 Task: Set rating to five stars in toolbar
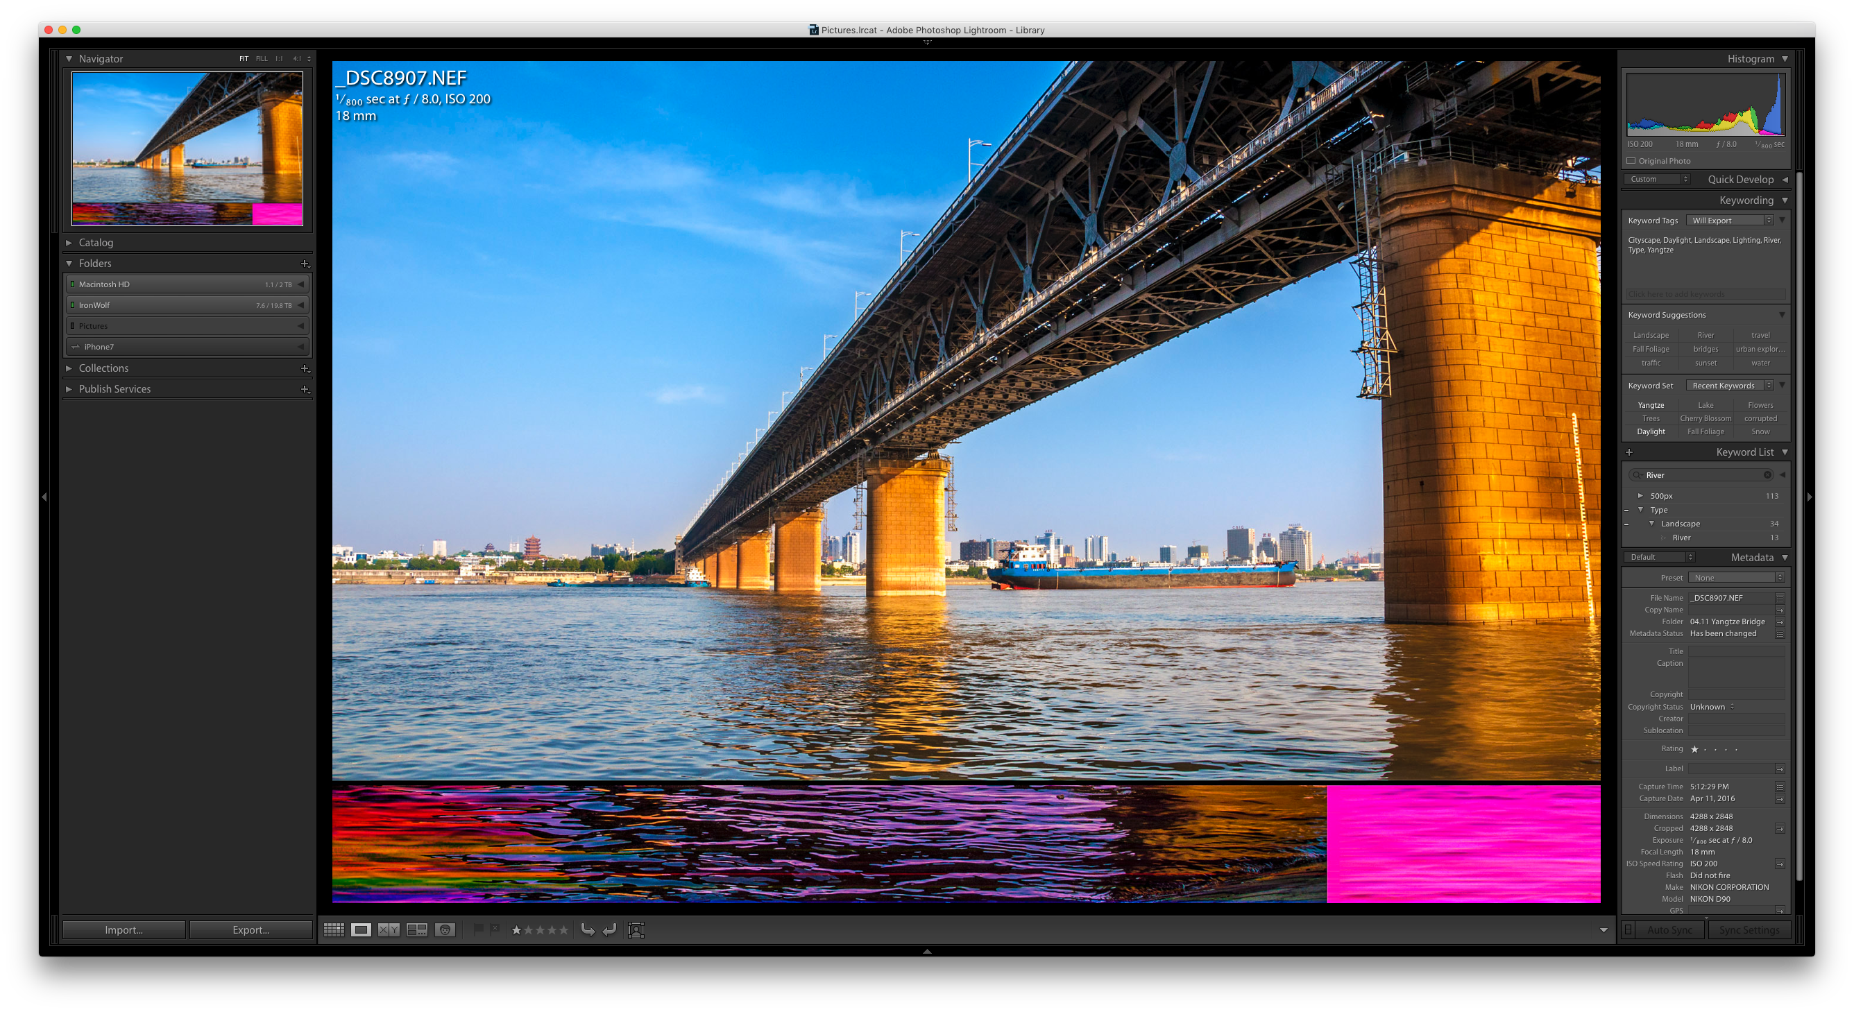click(563, 930)
